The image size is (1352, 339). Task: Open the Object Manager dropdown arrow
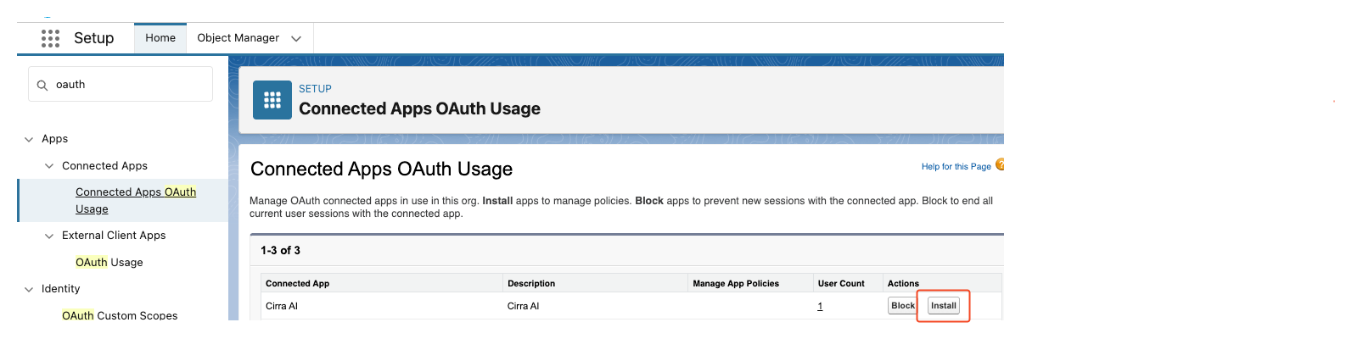click(x=296, y=38)
